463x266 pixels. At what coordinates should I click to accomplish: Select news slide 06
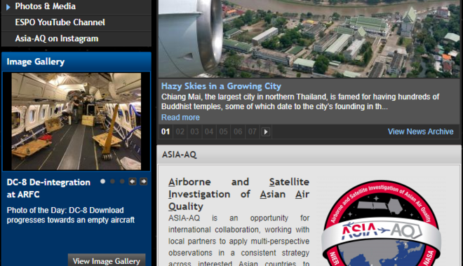238,132
